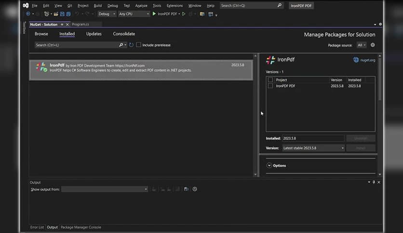Viewport: 403px width, 233px height.
Task: Click the green Start debugging arrow
Action: (x=154, y=14)
